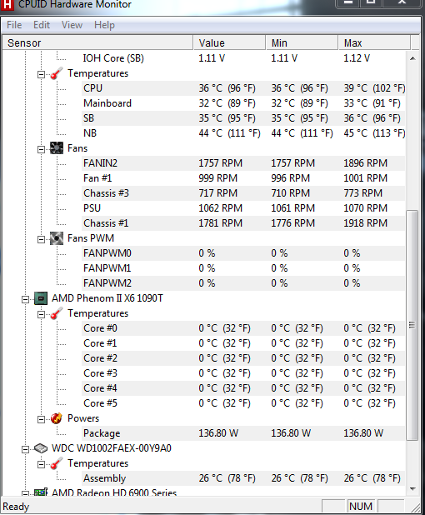Open the Edit menu
This screenshot has width=425, height=515.
click(x=42, y=25)
